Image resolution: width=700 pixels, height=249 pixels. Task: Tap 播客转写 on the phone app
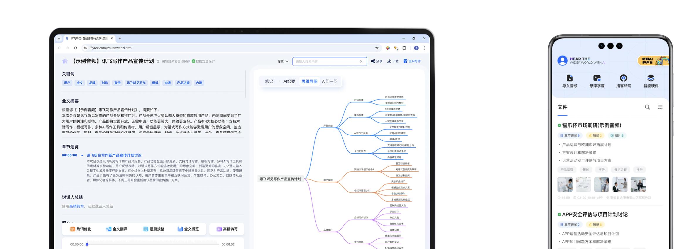[623, 81]
